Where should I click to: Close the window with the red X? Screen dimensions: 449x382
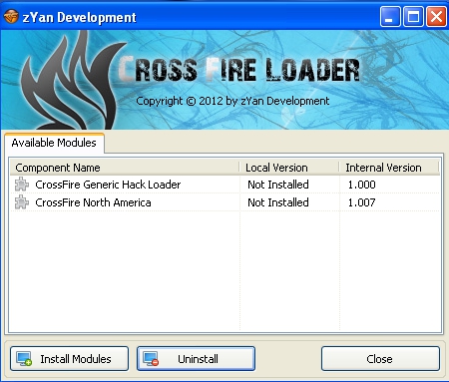[x=436, y=16]
